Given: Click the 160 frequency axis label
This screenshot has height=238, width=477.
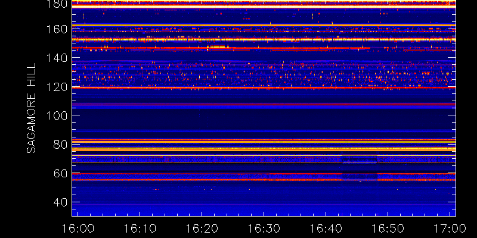Looking at the screenshot, I should [x=57, y=29].
